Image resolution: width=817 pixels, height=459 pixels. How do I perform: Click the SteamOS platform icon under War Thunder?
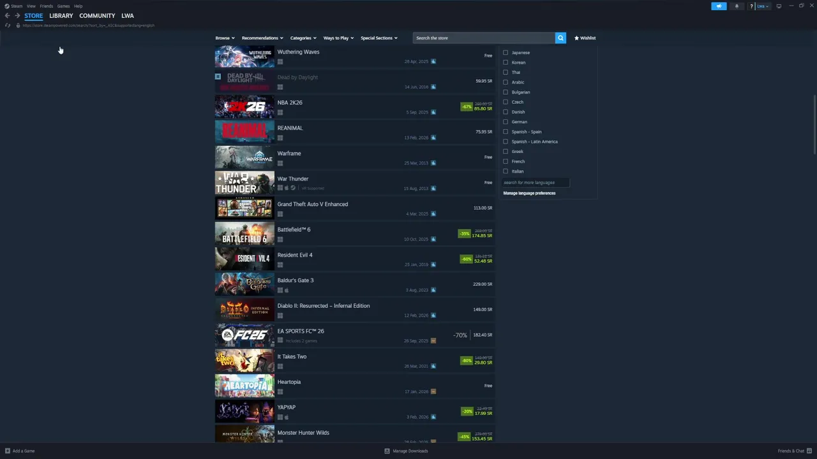(x=293, y=188)
